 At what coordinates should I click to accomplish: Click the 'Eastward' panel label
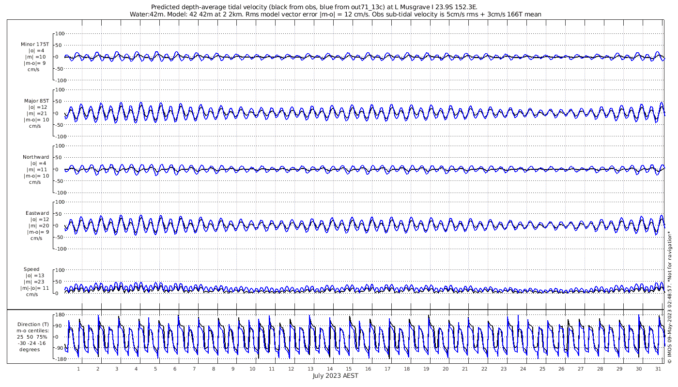tap(37, 213)
